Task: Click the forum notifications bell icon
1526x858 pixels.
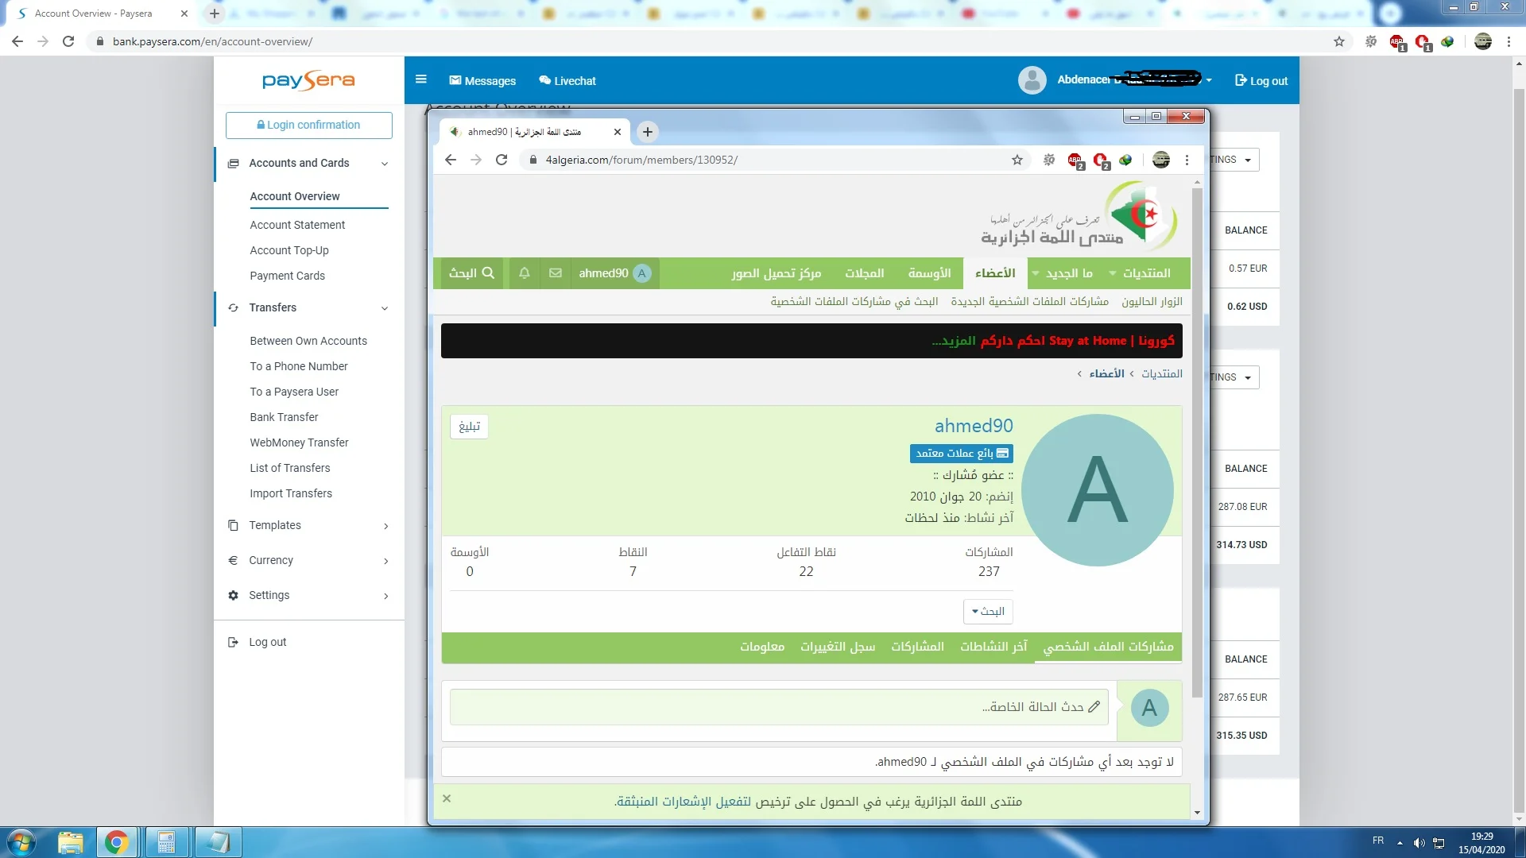Action: 525,273
